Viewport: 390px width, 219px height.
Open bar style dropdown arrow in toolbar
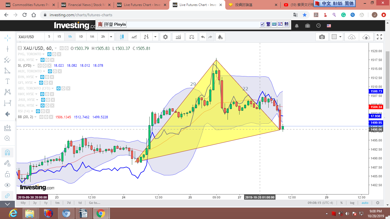[x=155, y=37]
